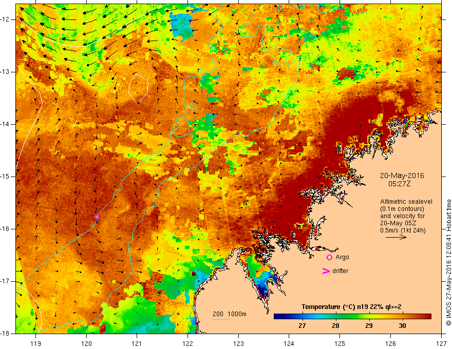Click the '28' temperature scale label
452x349 pixels.
tap(335, 326)
